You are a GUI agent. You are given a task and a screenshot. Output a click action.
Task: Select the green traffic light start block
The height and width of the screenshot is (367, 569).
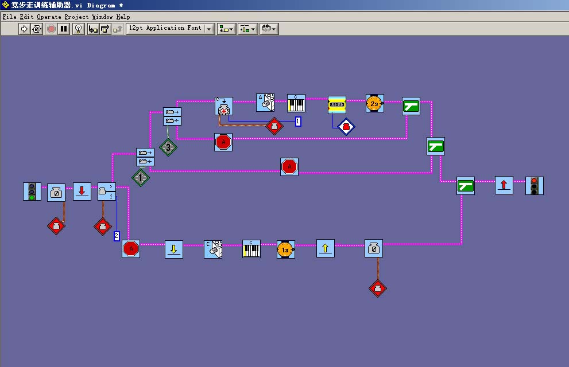tap(32, 192)
